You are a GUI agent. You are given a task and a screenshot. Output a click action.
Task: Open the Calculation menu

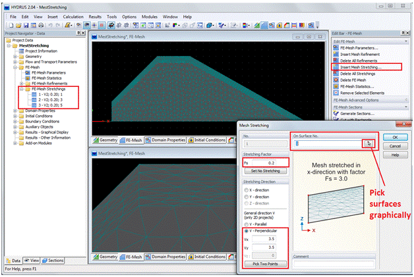click(x=73, y=17)
